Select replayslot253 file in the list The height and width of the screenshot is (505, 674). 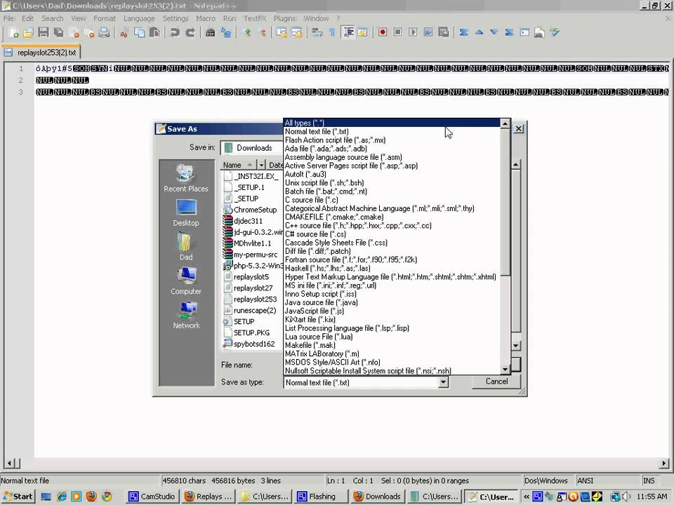250,299
